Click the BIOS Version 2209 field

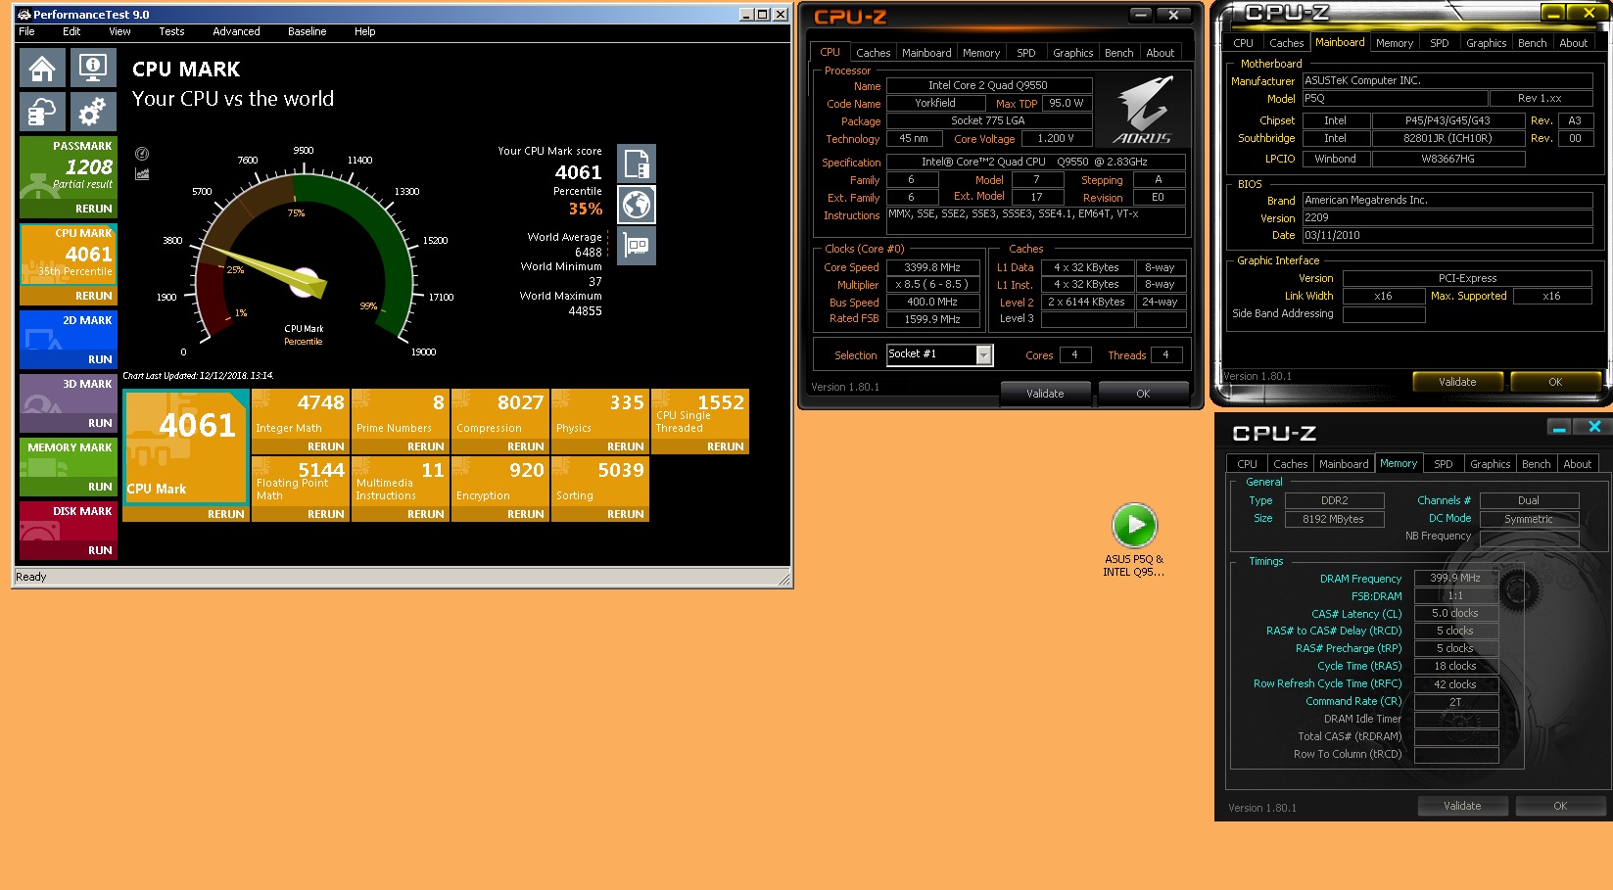(1447, 217)
